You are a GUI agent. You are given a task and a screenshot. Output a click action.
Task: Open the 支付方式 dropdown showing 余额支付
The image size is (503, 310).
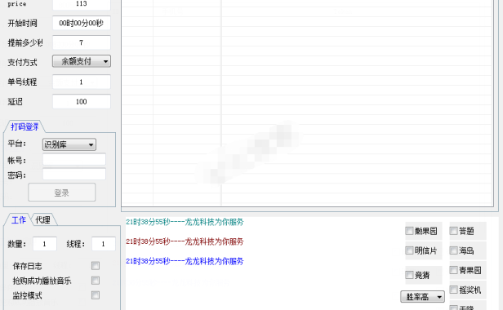(82, 61)
